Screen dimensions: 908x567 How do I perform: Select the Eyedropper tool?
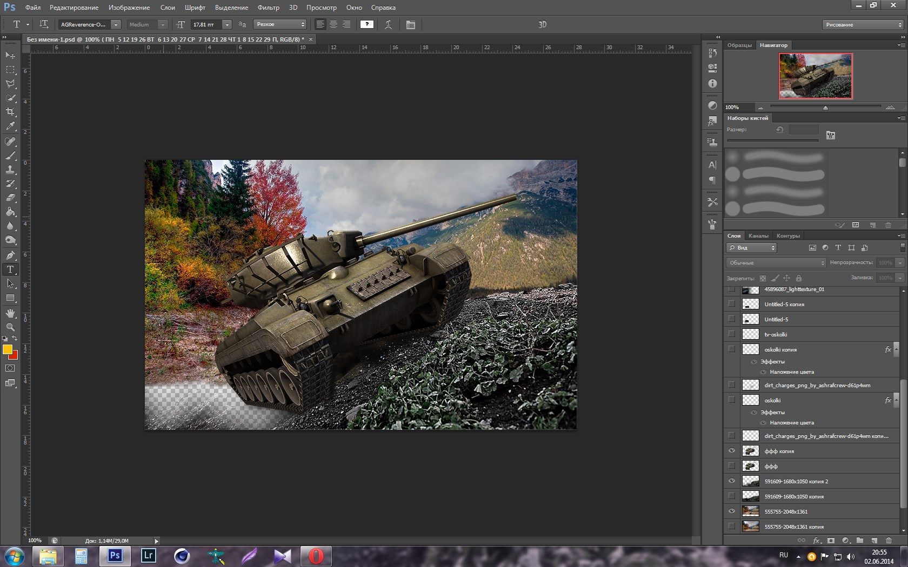tap(10, 126)
